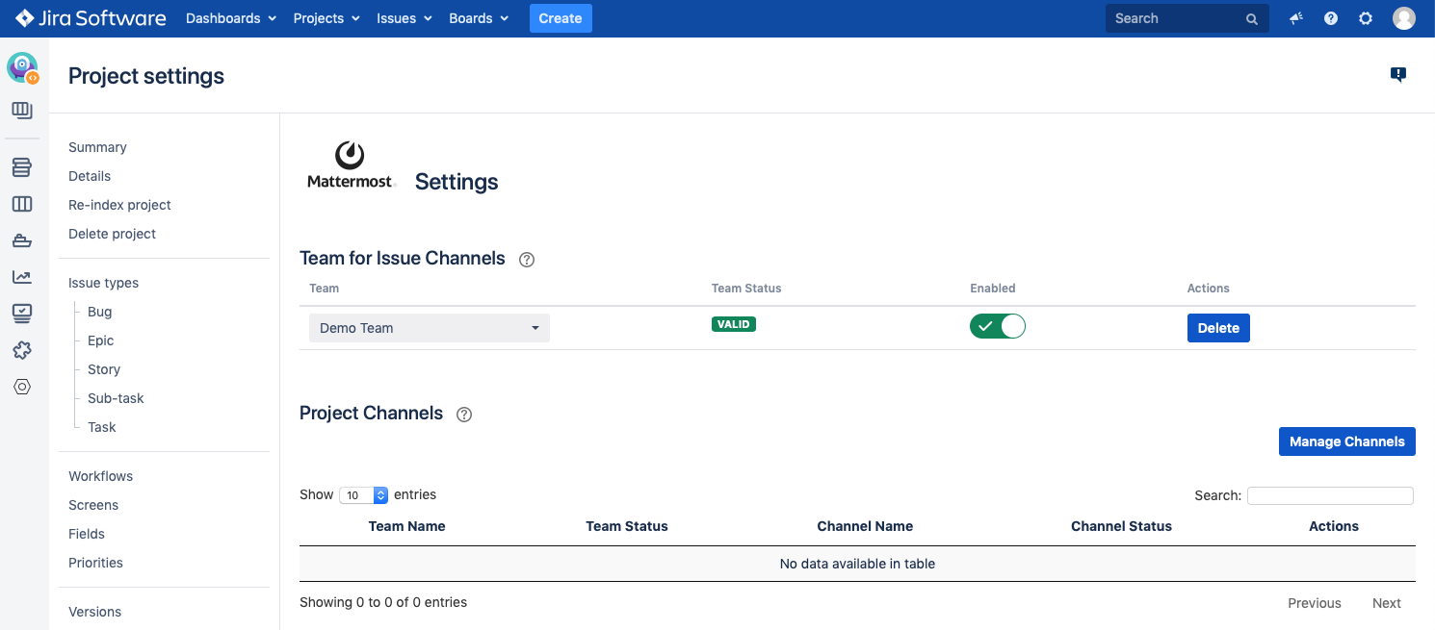Click the notifications megaphone icon
The height and width of the screenshot is (630, 1435).
[x=1296, y=18]
